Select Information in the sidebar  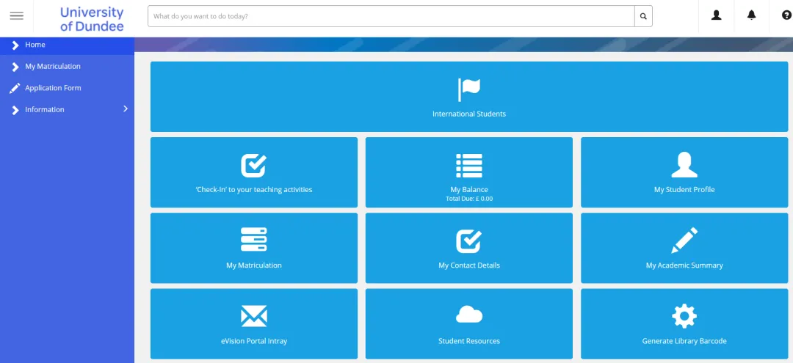tap(68, 109)
